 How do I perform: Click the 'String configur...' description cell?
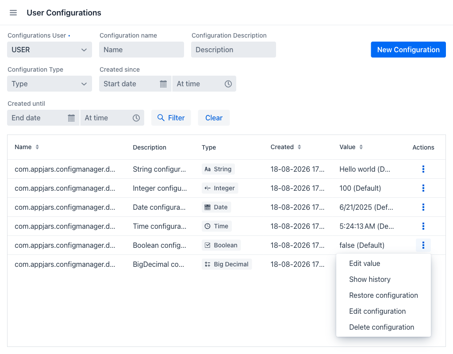(x=159, y=169)
